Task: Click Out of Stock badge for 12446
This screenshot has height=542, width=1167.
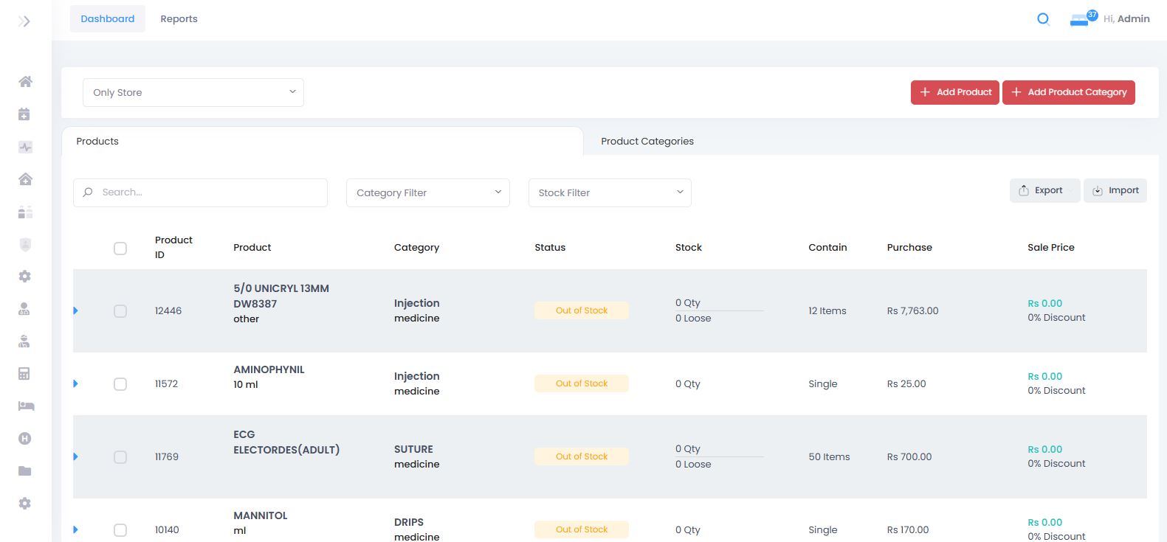Action: (582, 310)
